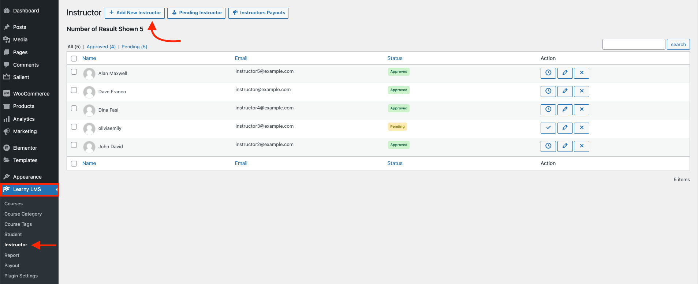Click the clock icon for Dina Fasi

[x=548, y=109]
